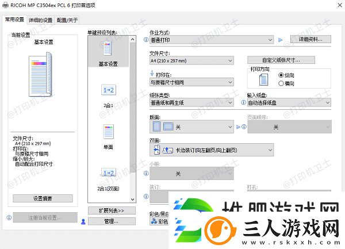The height and width of the screenshot is (249, 345).
Task: Click the 管理... button
Action: pos(112,221)
